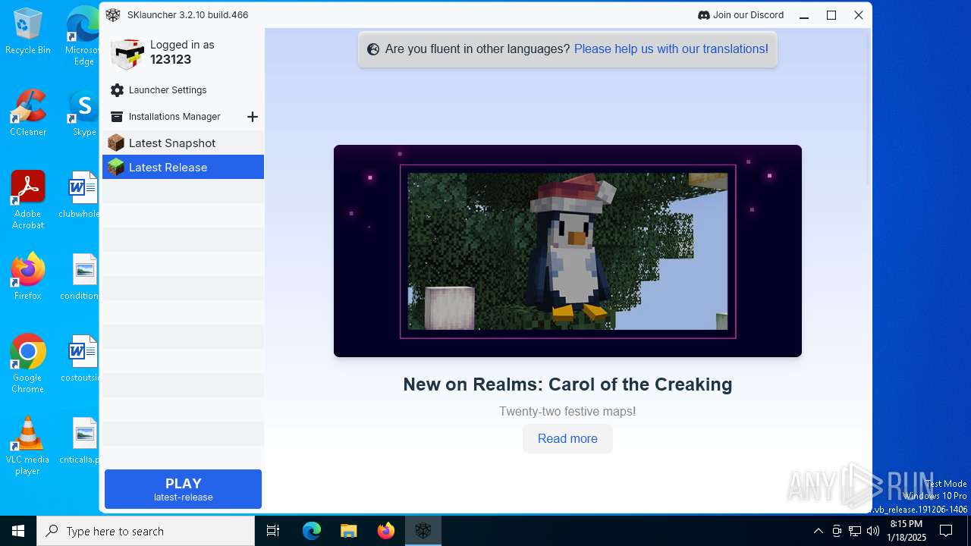The width and height of the screenshot is (971, 546).
Task: Click account name 123123
Action: pyautogui.click(x=171, y=60)
